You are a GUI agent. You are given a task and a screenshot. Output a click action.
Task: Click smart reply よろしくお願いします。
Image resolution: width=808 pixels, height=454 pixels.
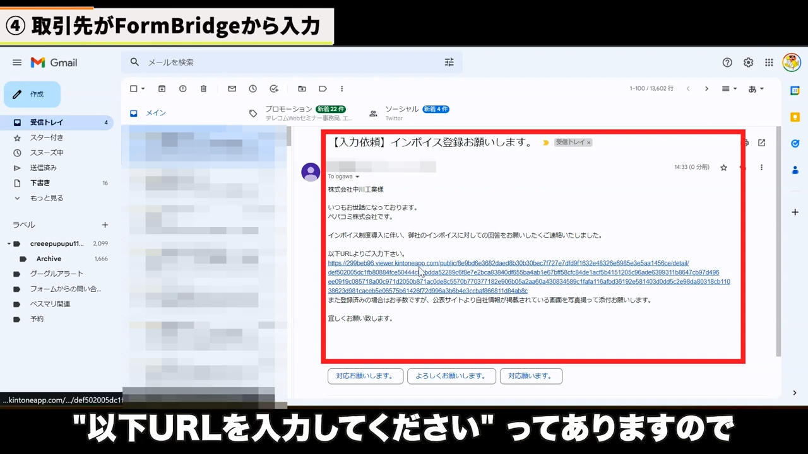tap(451, 376)
